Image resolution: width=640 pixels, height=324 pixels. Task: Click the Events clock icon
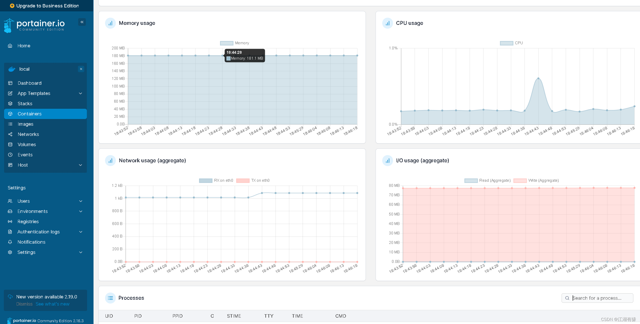click(10, 155)
